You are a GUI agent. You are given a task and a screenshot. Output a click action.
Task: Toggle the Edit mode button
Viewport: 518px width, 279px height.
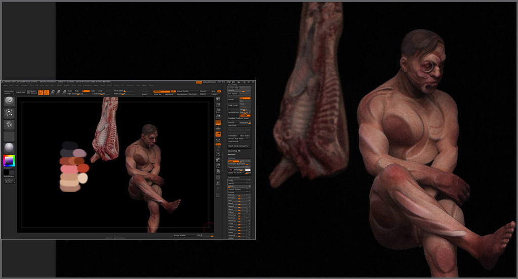click(41, 92)
